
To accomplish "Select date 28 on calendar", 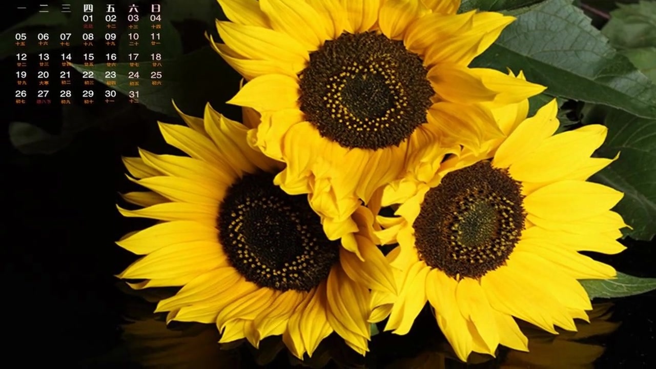I will click(66, 94).
